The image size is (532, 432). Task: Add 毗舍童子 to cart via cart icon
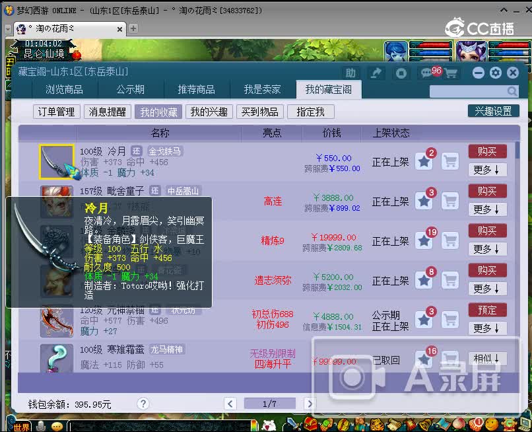(450, 201)
